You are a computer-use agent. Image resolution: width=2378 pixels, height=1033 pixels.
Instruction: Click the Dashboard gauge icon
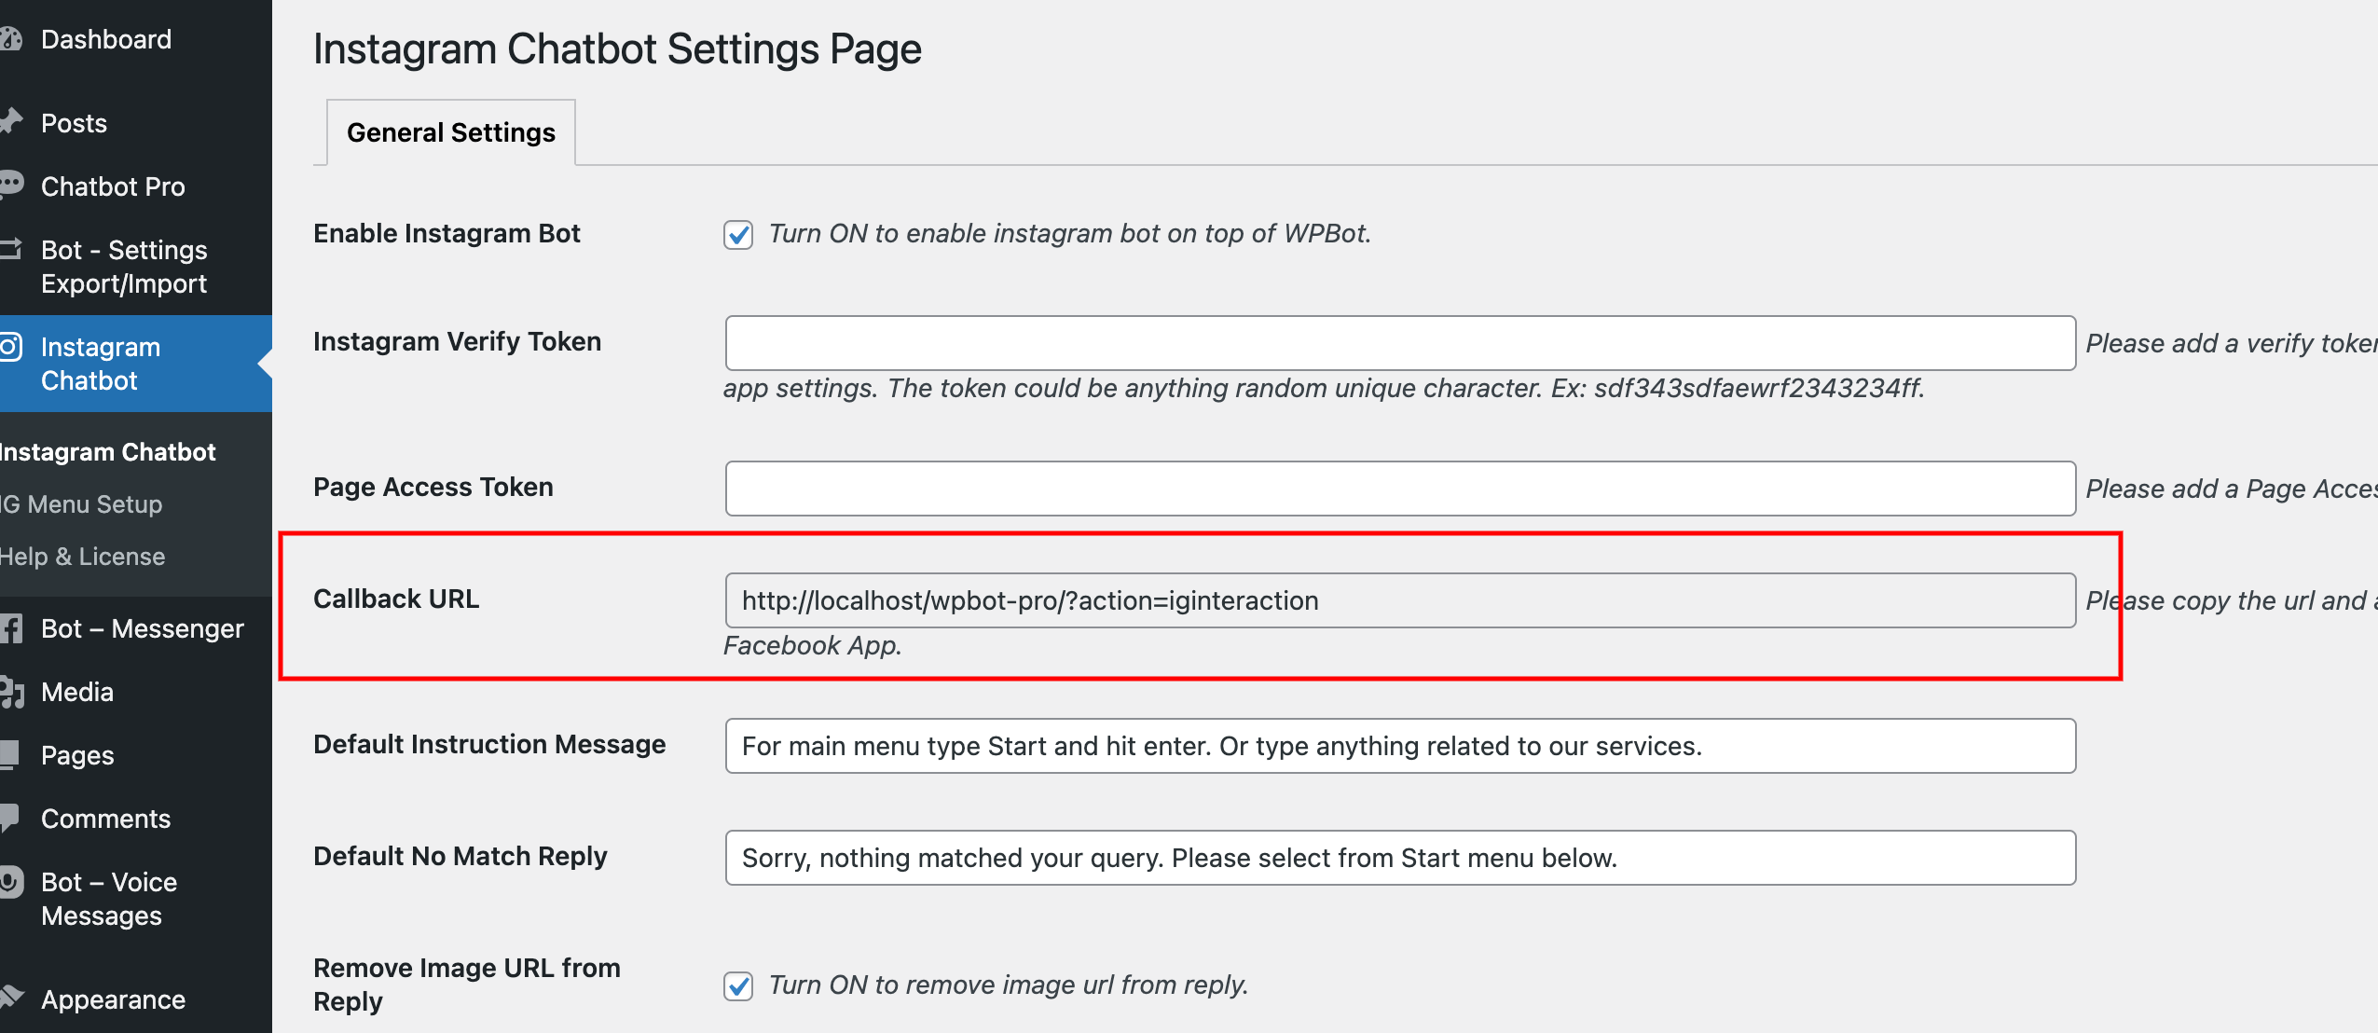(10, 39)
